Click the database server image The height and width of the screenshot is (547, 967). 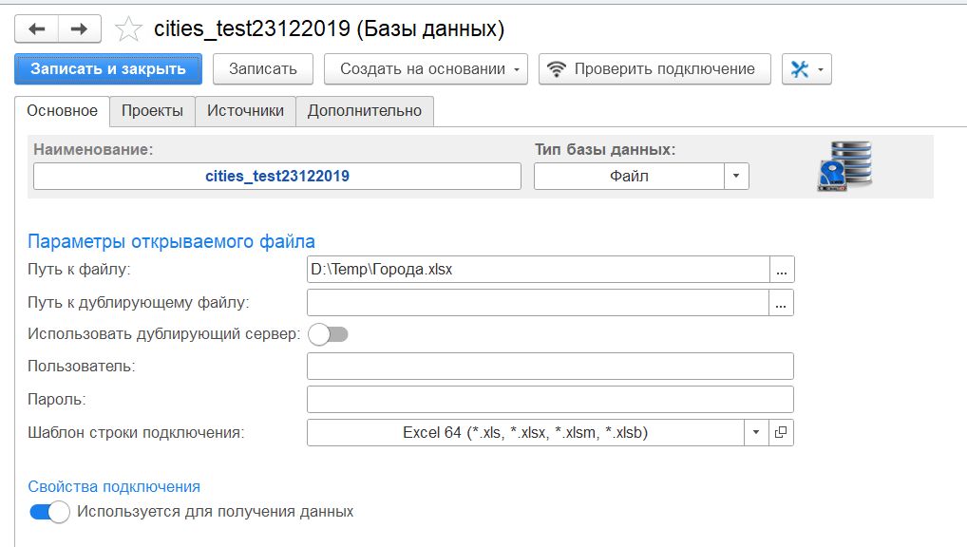844,166
